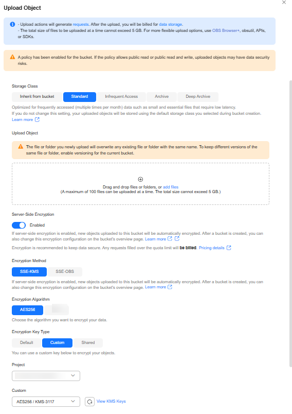This screenshot has height=414, width=292.
Task: Click the vertical scrollbar on the right edge
Action: point(290,223)
